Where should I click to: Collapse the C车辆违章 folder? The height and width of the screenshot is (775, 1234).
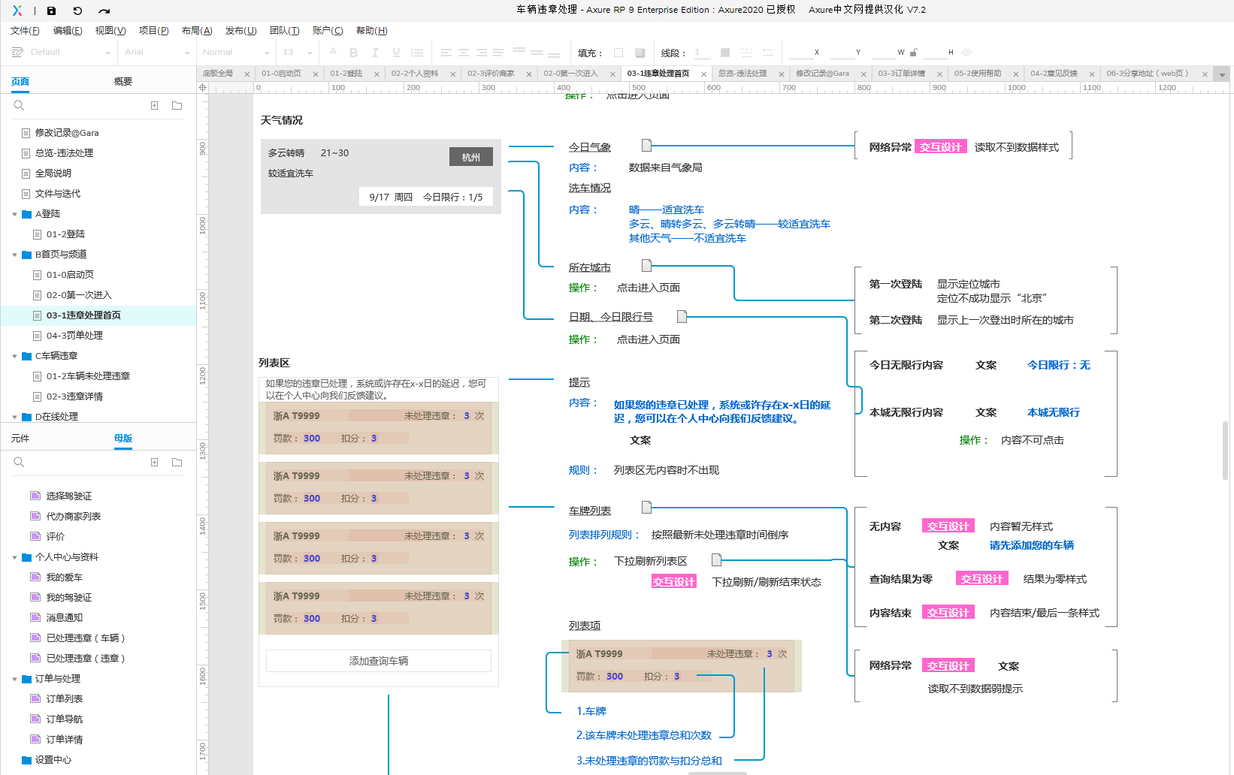click(x=14, y=357)
